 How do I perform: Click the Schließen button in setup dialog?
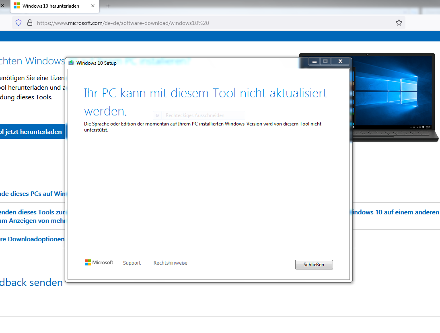click(x=314, y=265)
